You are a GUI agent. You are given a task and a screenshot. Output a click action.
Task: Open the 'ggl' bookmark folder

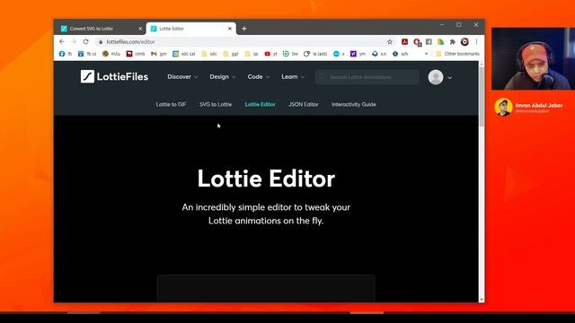click(x=231, y=54)
